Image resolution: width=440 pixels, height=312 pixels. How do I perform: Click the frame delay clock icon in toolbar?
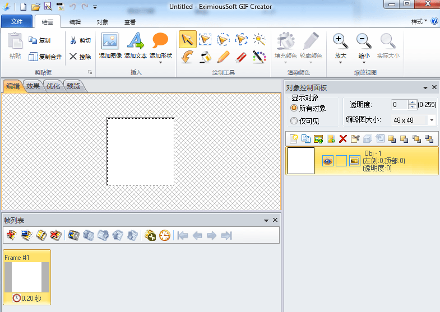coord(164,236)
